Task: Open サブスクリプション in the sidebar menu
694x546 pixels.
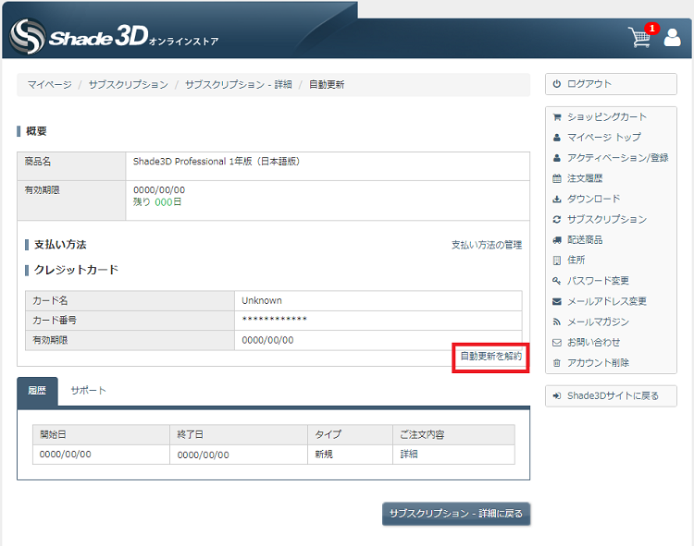Action: pyautogui.click(x=607, y=220)
